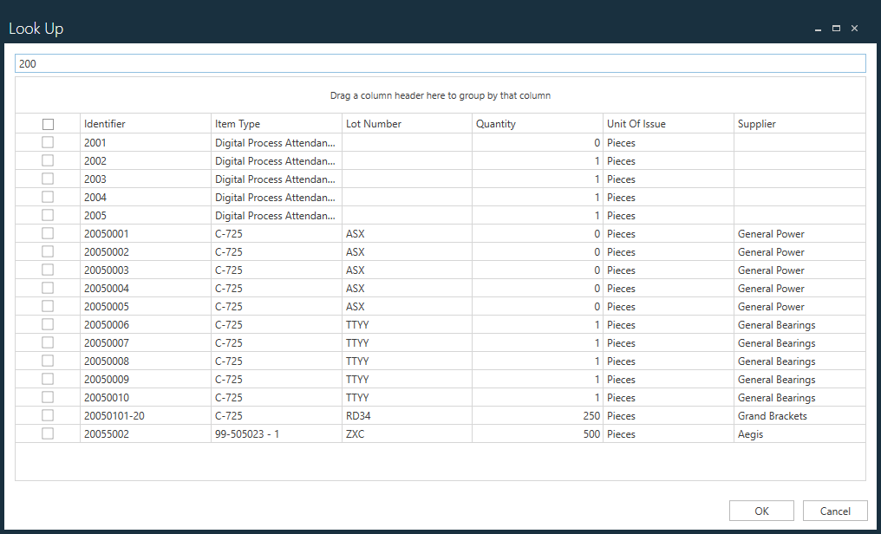Toggle checkbox for item 20055002
Screen dimensions: 881x534
pyautogui.click(x=48, y=433)
